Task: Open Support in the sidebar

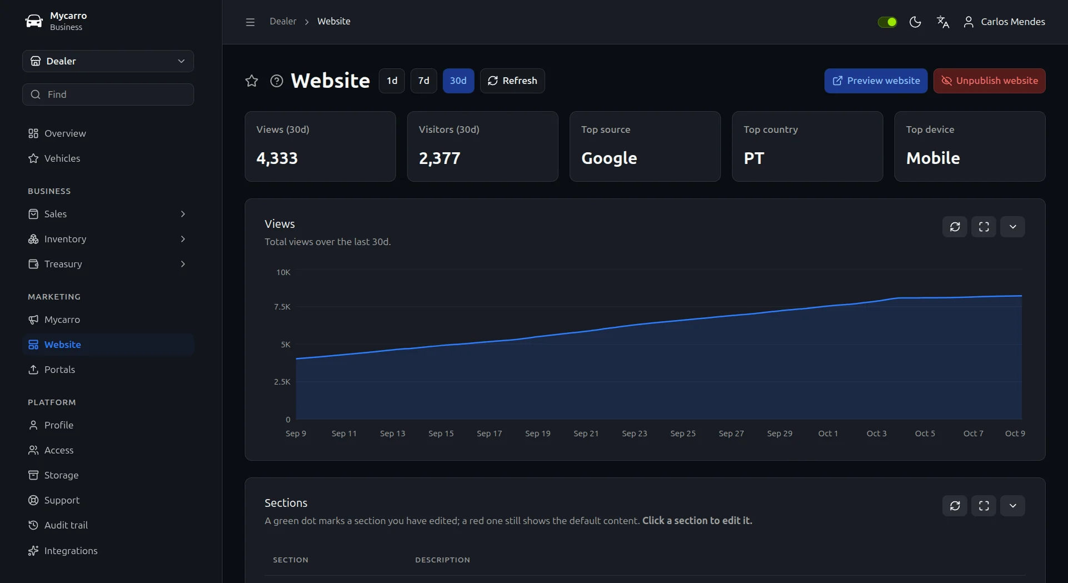Action: [108, 500]
